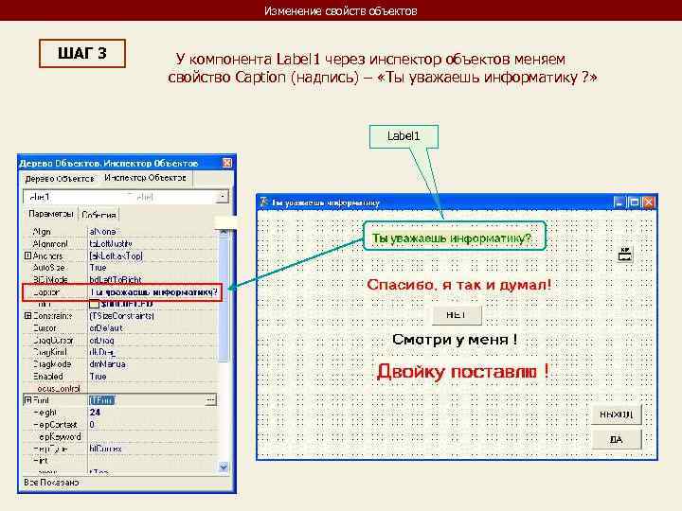The width and height of the screenshot is (682, 511).
Task: Click the XPManifest component icon on form
Action: coord(625,255)
